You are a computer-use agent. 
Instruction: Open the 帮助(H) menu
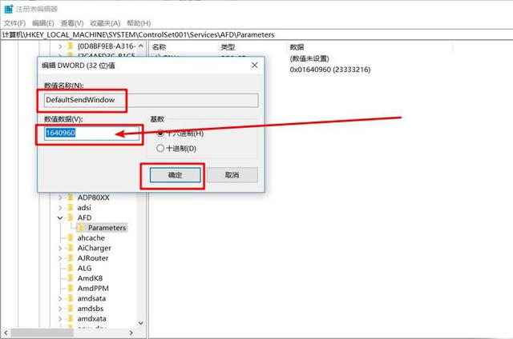(139, 23)
